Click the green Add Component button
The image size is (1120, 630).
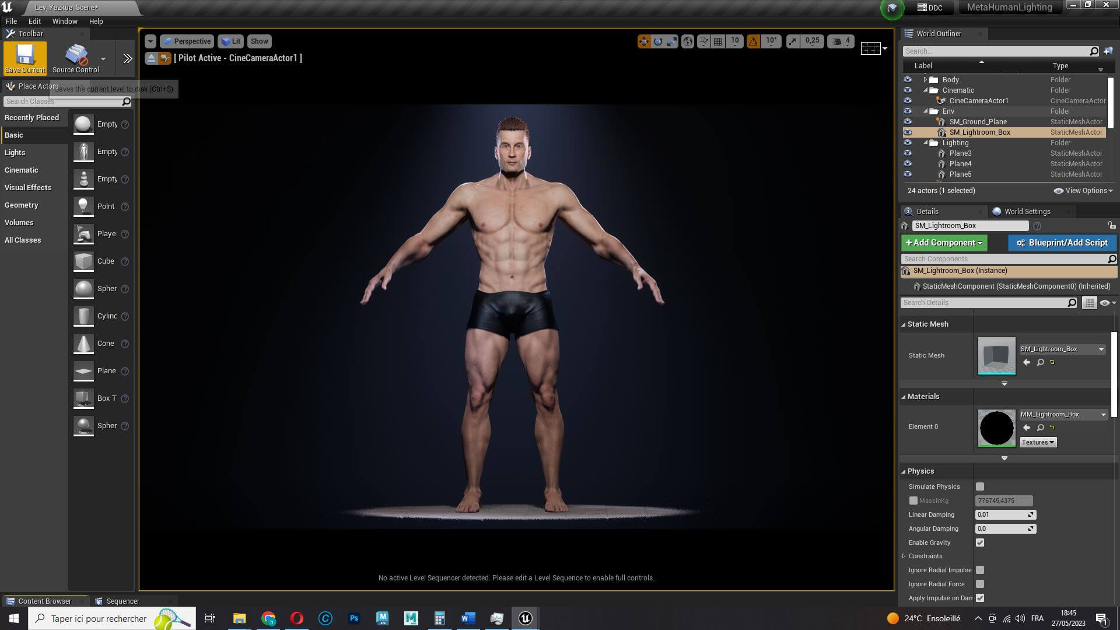point(944,243)
